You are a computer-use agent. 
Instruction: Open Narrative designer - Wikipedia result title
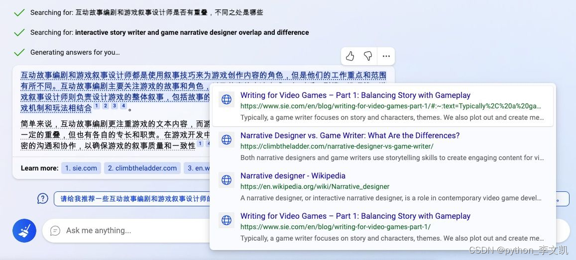coord(293,175)
